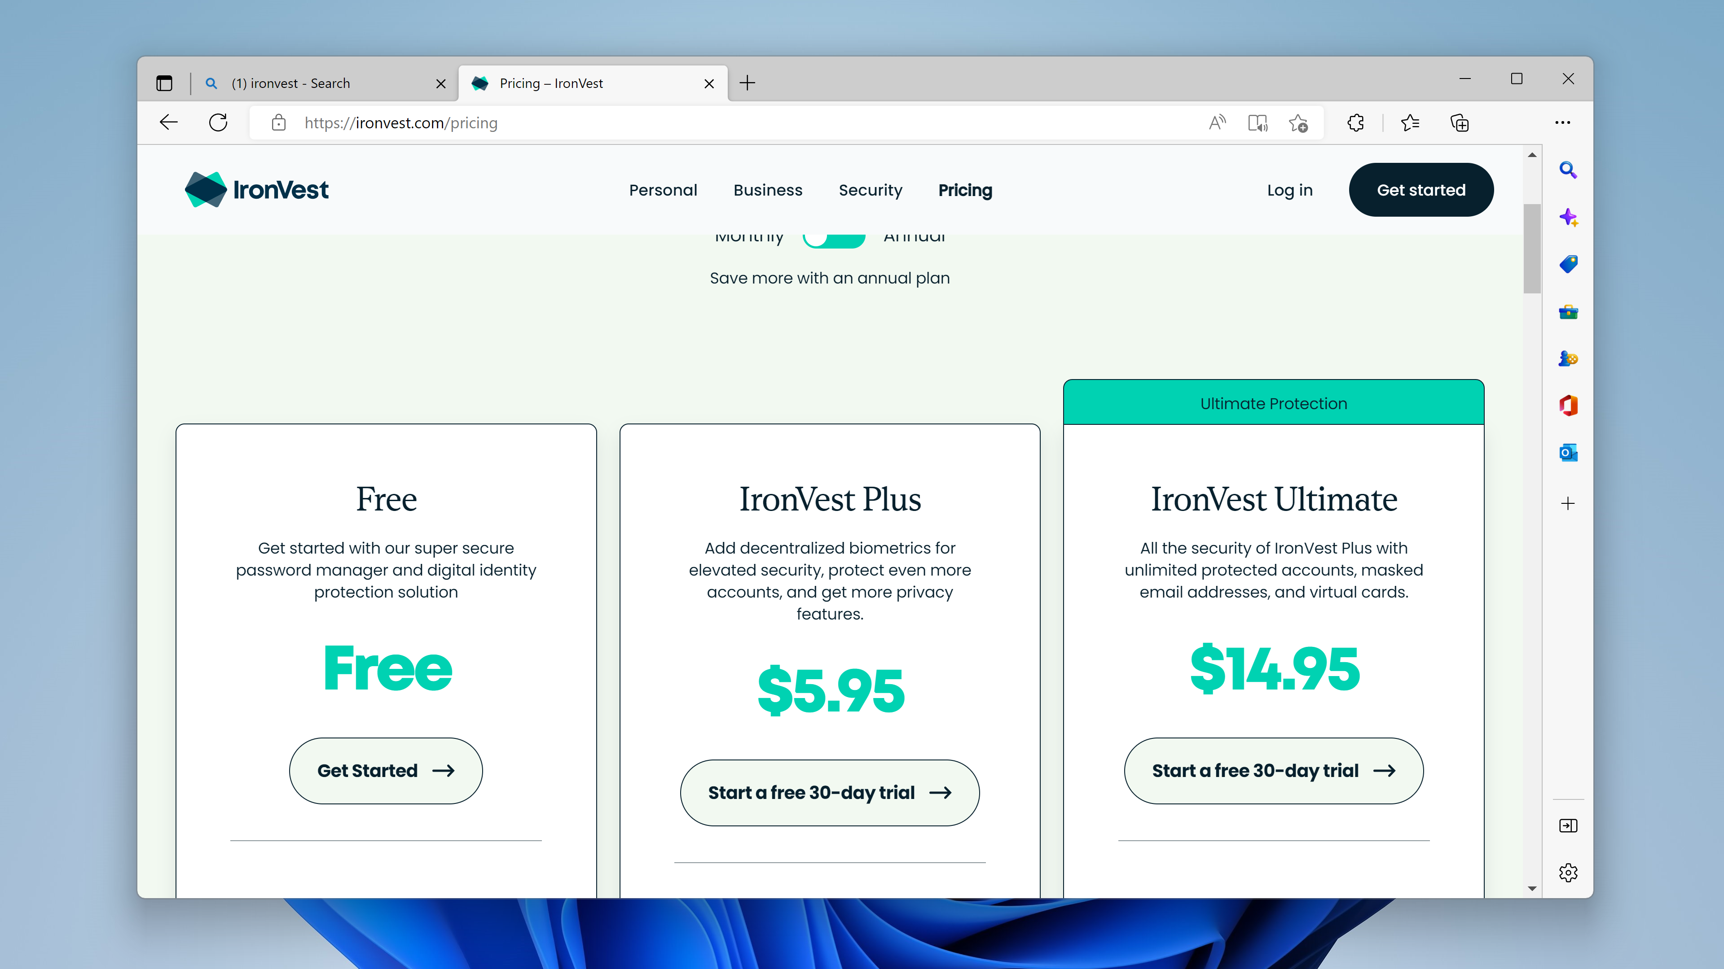
Task: Open the tab actions menu icon
Action: coord(164,83)
